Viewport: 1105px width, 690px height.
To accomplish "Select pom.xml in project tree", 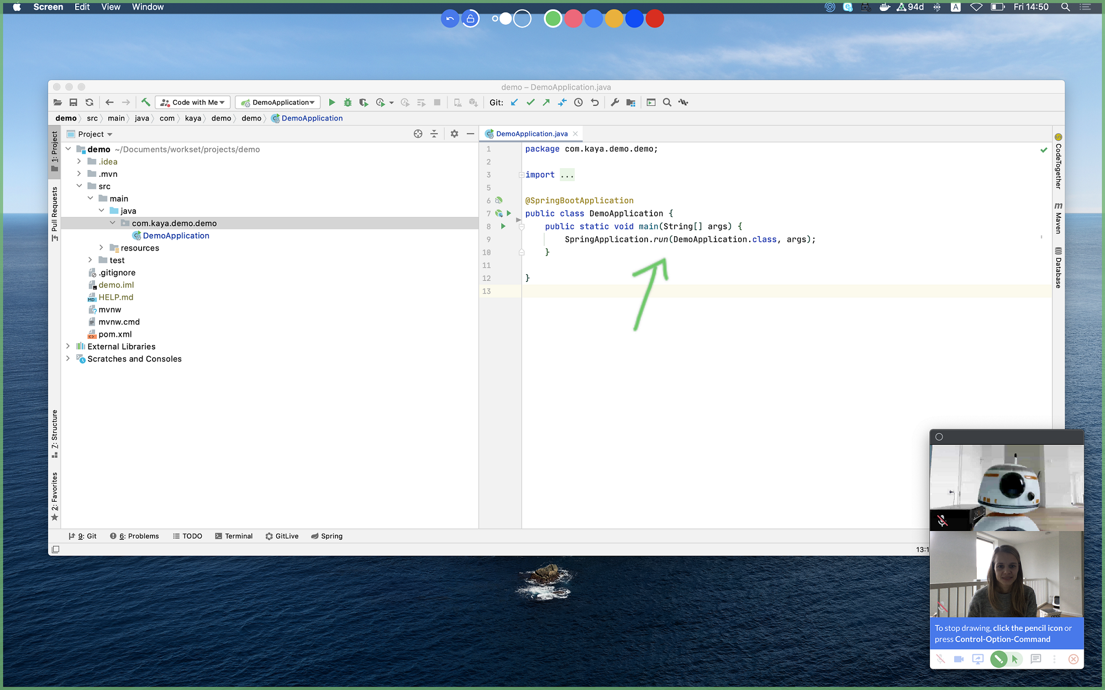I will click(115, 334).
